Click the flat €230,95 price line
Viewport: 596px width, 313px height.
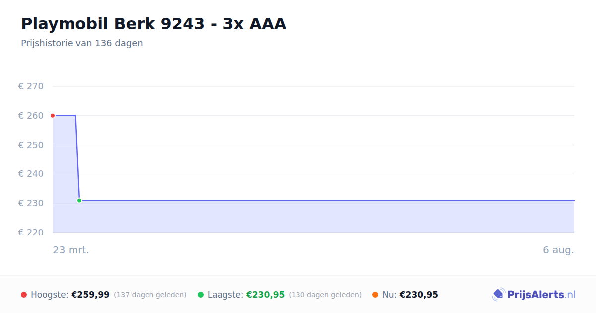point(327,200)
